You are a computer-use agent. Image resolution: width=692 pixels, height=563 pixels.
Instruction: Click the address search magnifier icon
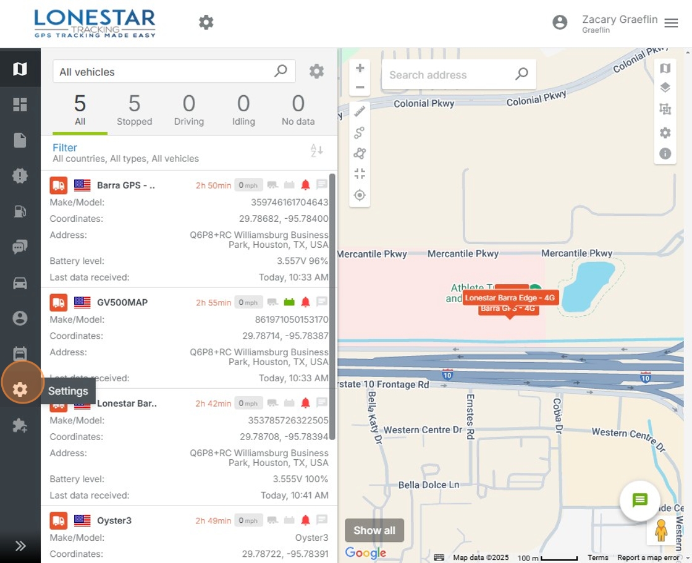[521, 74]
